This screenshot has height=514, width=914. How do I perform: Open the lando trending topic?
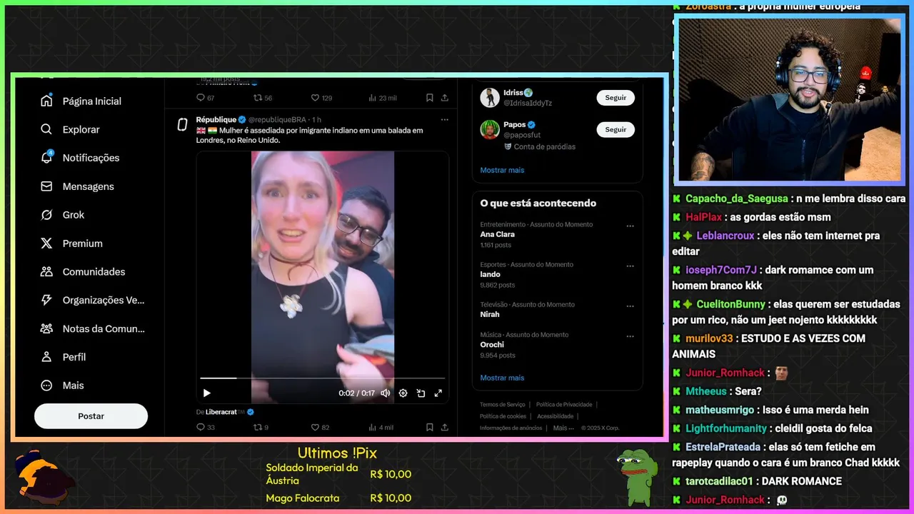pos(491,274)
